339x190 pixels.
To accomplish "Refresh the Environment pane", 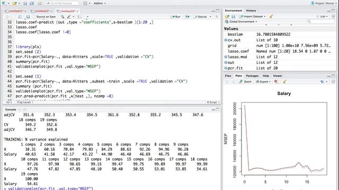I will pos(333,16).
